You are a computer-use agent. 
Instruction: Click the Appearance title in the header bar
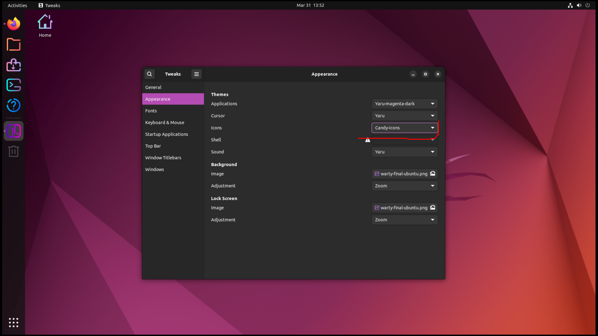[325, 74]
